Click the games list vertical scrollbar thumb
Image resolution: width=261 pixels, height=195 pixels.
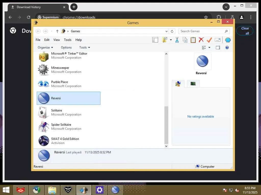tap(166, 125)
